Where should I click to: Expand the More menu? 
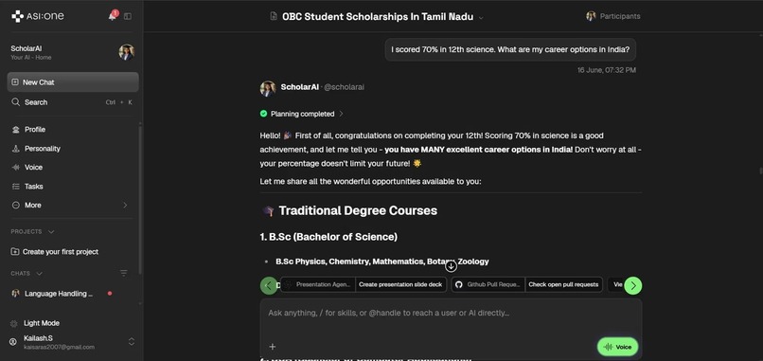[x=70, y=205]
